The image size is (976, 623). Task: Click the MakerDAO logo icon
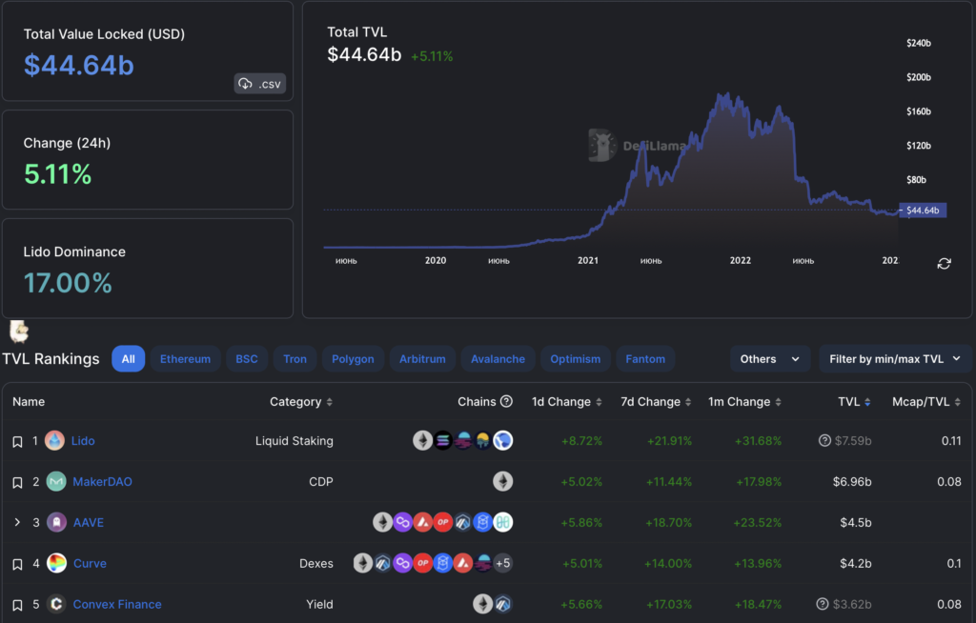coord(56,482)
